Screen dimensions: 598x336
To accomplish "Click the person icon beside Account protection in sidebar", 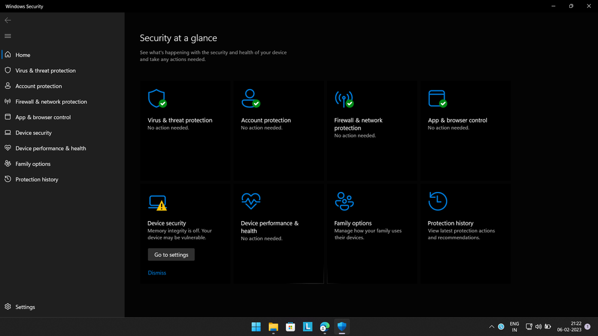I will (8, 85).
